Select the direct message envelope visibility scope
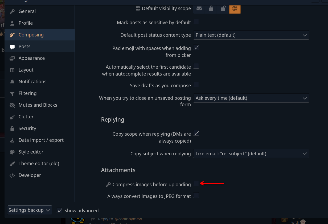The width and height of the screenshot is (328, 224). pos(199,9)
